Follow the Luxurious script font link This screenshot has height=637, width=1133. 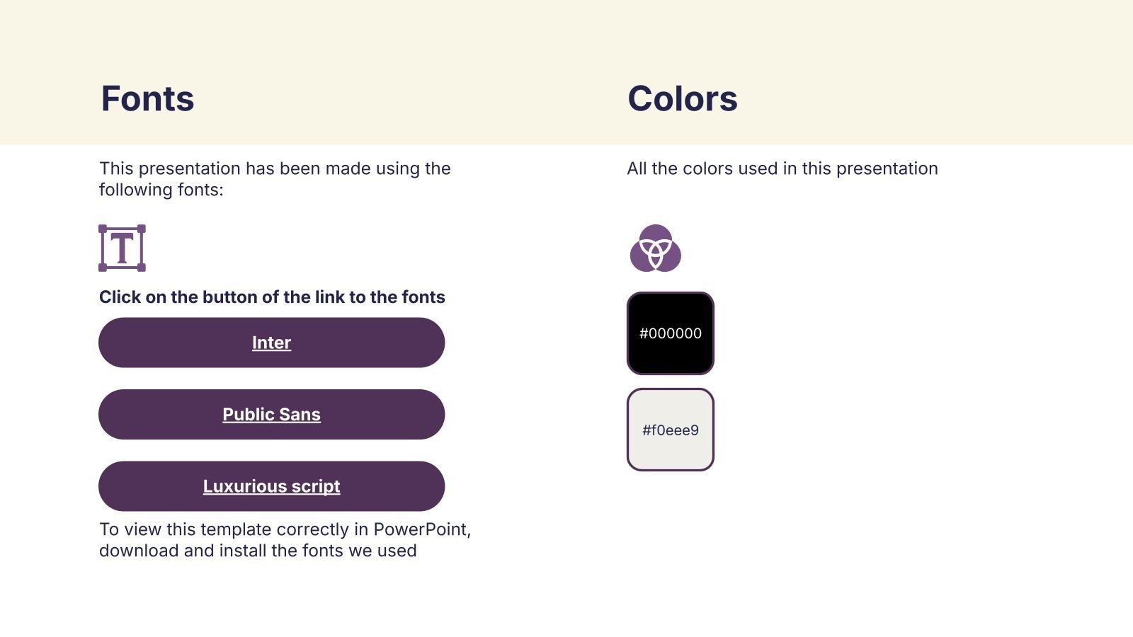[x=271, y=486]
